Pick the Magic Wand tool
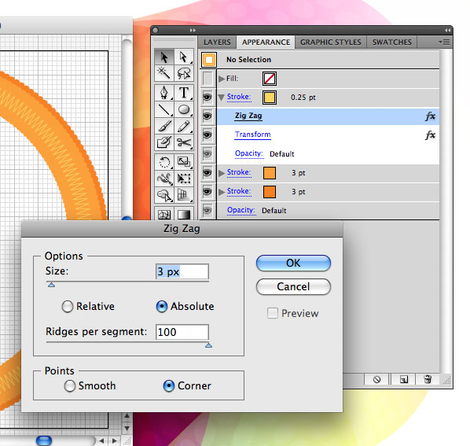The height and width of the screenshot is (446, 470). coord(164,73)
